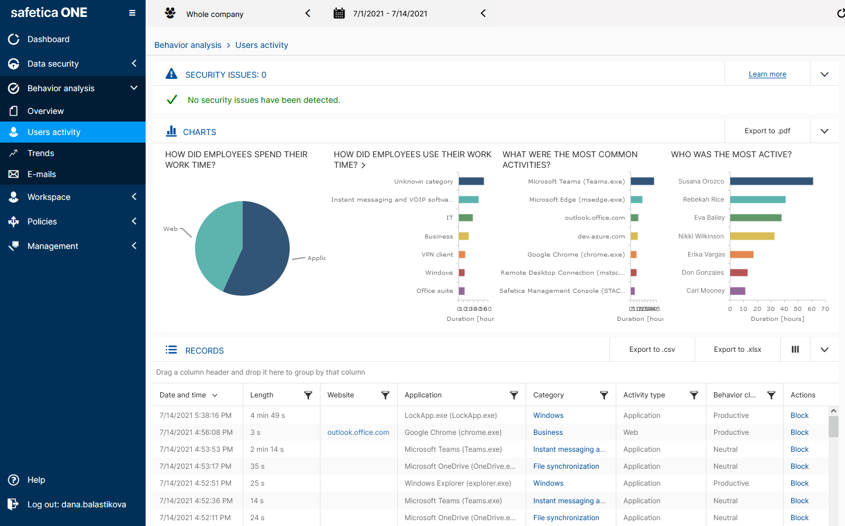The height and width of the screenshot is (526, 845).
Task: Filter the Behavior class column
Action: [x=771, y=395]
